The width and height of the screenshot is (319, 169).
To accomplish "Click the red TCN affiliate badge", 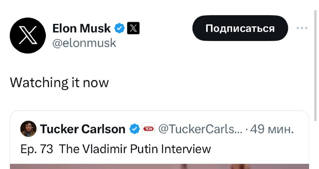I will point(149,129).
